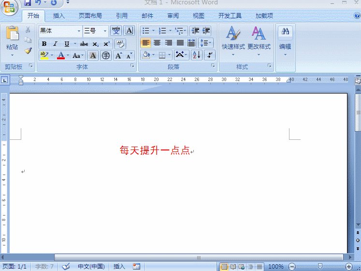Toggle italic formatting
Viewport: 361px width, 271px height.
(x=55, y=44)
